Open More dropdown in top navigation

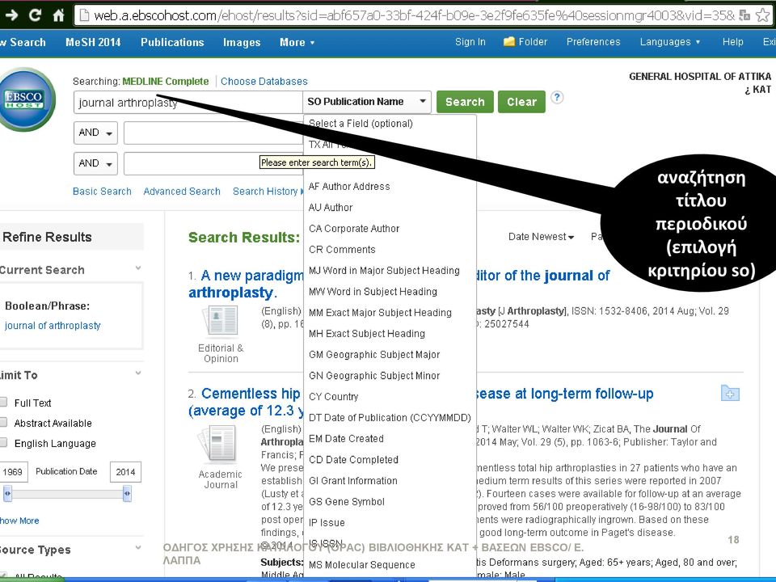pyautogui.click(x=297, y=43)
